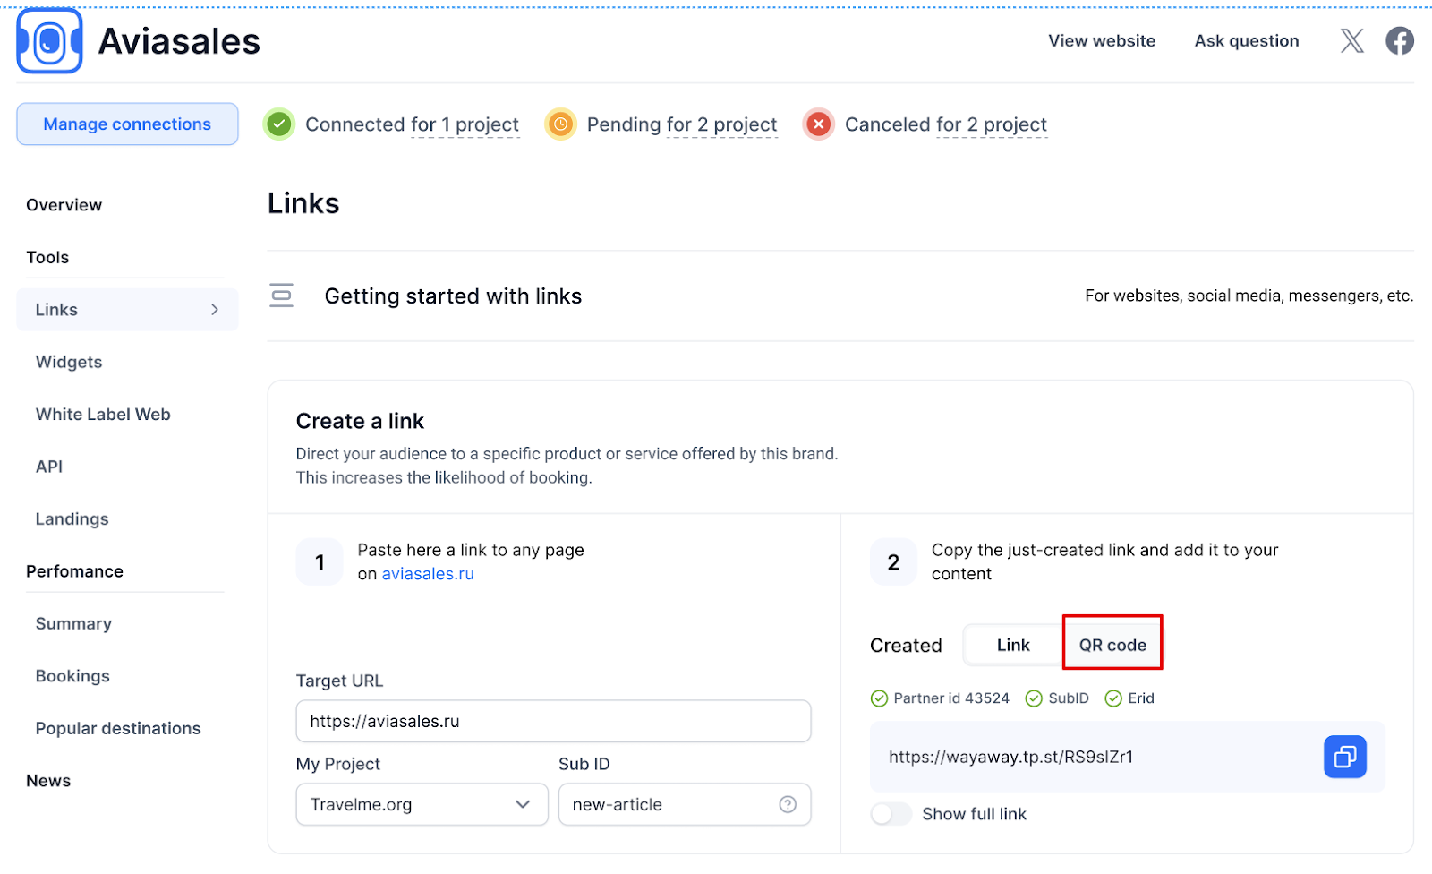Open Summary in the sidebar

click(x=73, y=624)
